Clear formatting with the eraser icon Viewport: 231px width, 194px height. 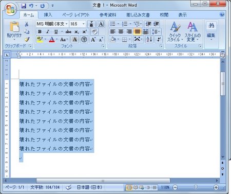pos(94,32)
